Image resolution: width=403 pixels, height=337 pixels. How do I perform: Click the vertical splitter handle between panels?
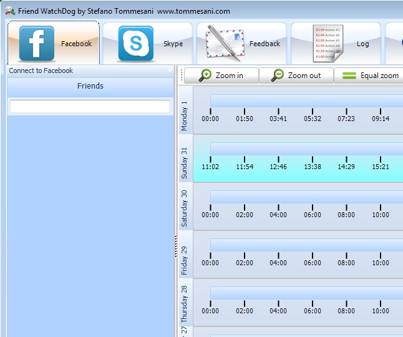coord(176,247)
